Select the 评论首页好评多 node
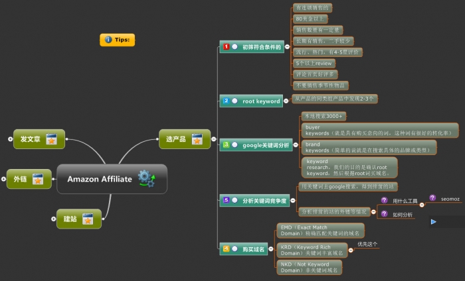The image size is (465, 281). coord(316,74)
